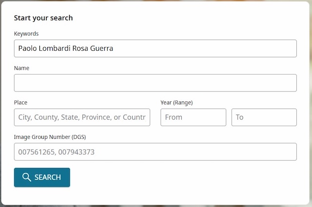Click the 'Keywords' field label
The image size is (312, 207).
[x=26, y=34]
